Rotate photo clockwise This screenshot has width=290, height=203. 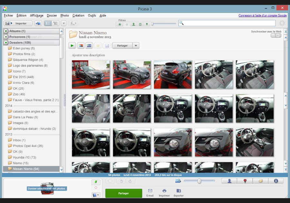coord(130,181)
